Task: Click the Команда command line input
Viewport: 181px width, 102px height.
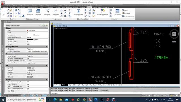Action: click(x=115, y=93)
